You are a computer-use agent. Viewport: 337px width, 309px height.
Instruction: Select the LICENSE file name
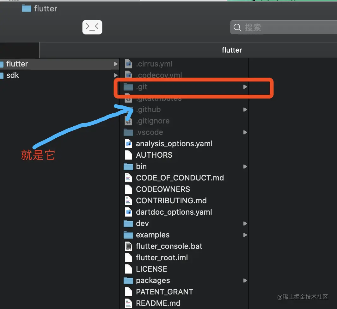point(151,269)
